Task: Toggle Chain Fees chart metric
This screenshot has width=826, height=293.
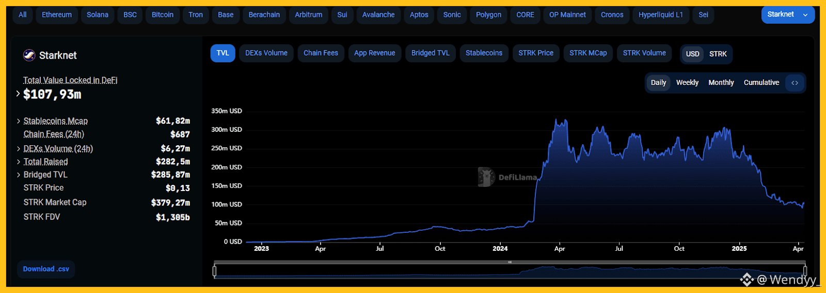Action: [x=321, y=53]
